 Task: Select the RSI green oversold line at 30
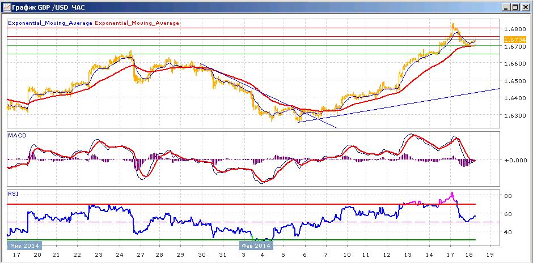click(x=242, y=240)
